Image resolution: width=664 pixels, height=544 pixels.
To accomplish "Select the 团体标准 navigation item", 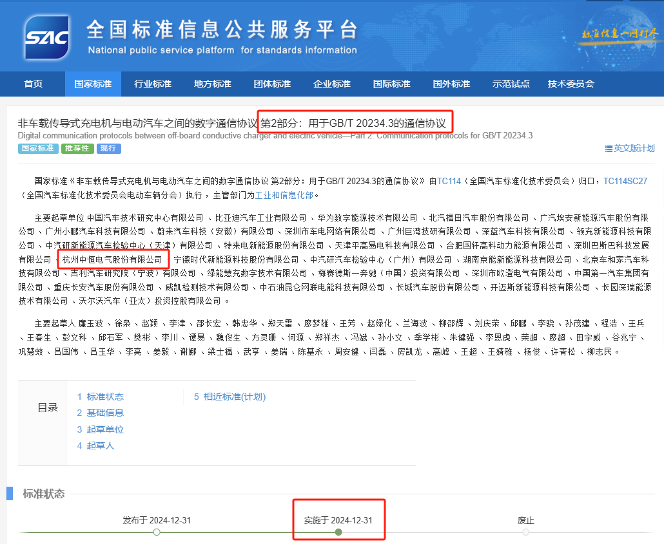I will point(272,84).
